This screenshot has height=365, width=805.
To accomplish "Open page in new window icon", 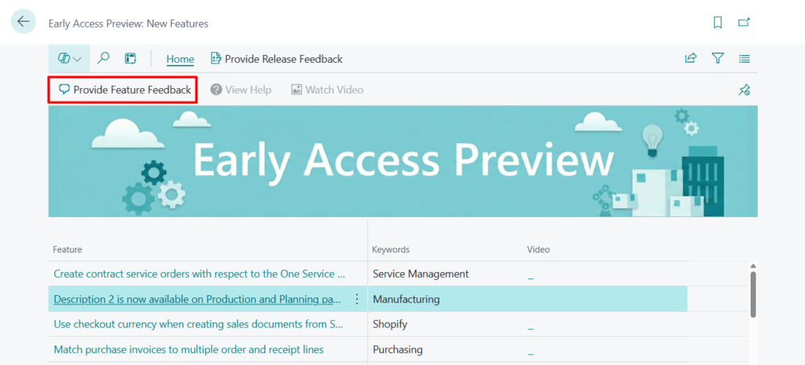I will 744,23.
